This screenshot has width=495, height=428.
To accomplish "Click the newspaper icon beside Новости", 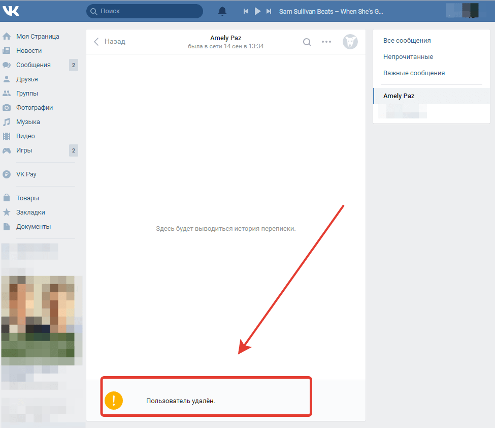I will tap(7, 50).
